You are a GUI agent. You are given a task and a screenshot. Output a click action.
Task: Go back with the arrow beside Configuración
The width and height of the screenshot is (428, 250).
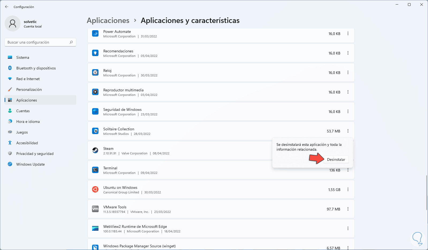click(7, 7)
